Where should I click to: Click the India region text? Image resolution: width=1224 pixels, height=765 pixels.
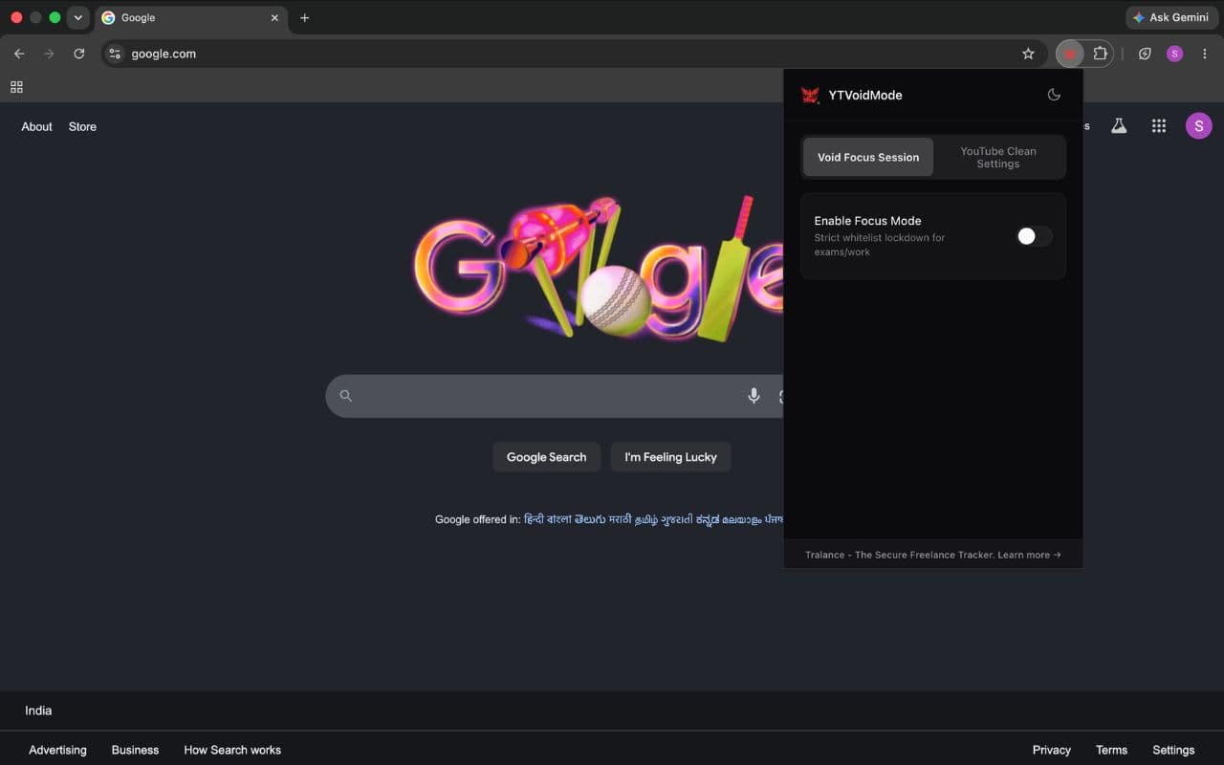pos(38,710)
